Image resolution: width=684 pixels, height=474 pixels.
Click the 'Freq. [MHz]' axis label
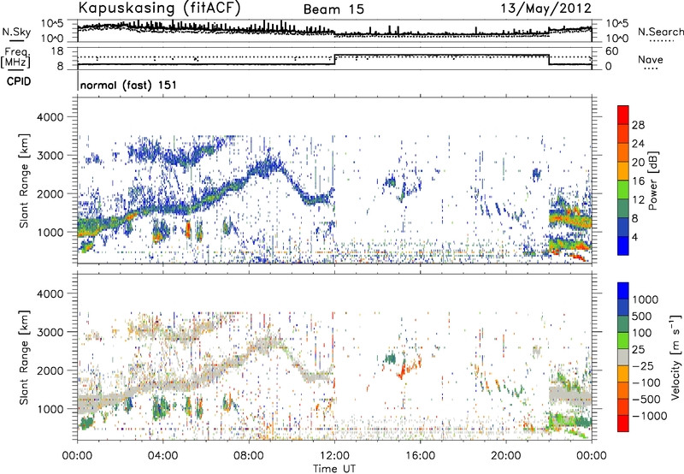tap(15, 58)
